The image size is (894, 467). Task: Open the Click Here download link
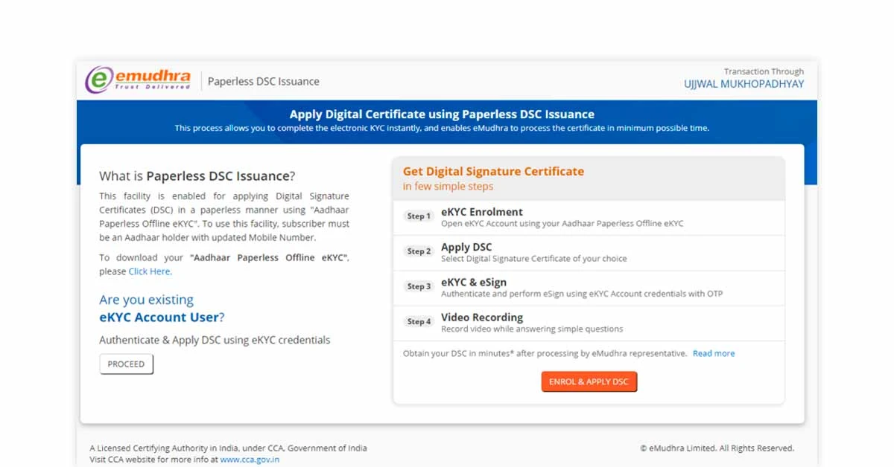(149, 271)
